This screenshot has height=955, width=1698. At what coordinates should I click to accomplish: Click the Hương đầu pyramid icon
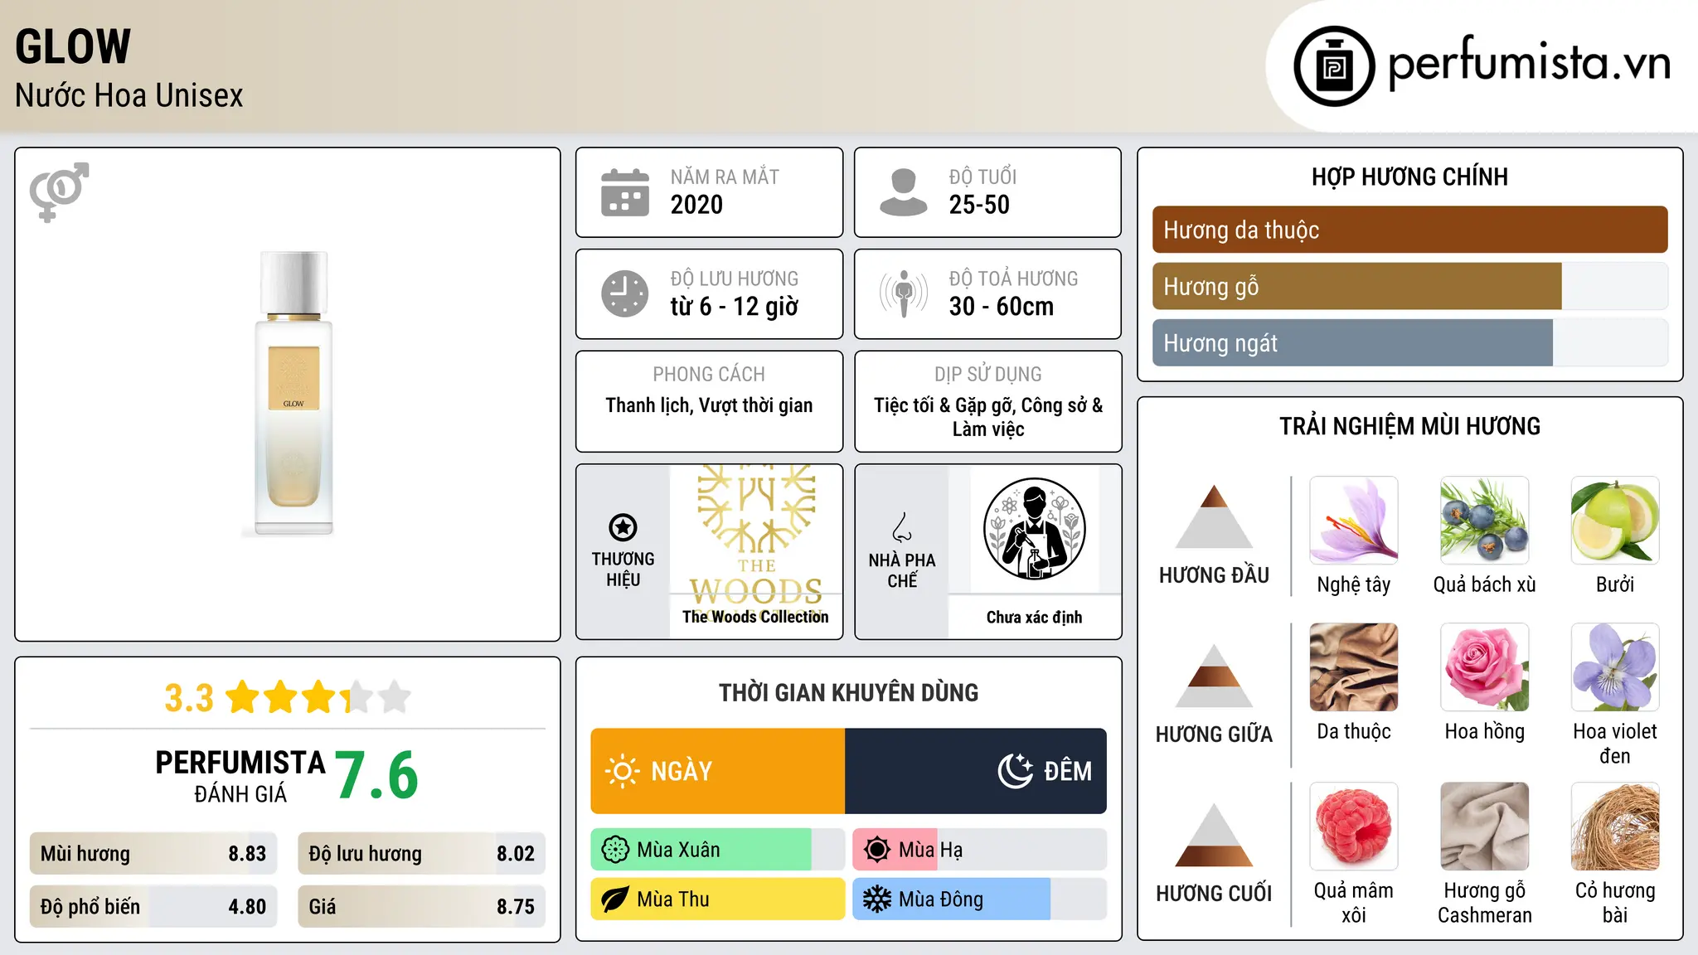click(1214, 516)
